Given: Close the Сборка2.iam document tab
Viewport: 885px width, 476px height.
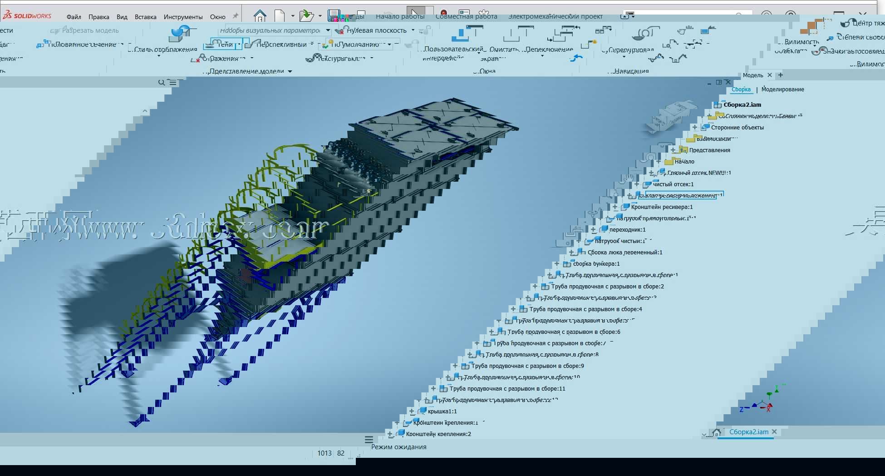Looking at the screenshot, I should click(774, 432).
